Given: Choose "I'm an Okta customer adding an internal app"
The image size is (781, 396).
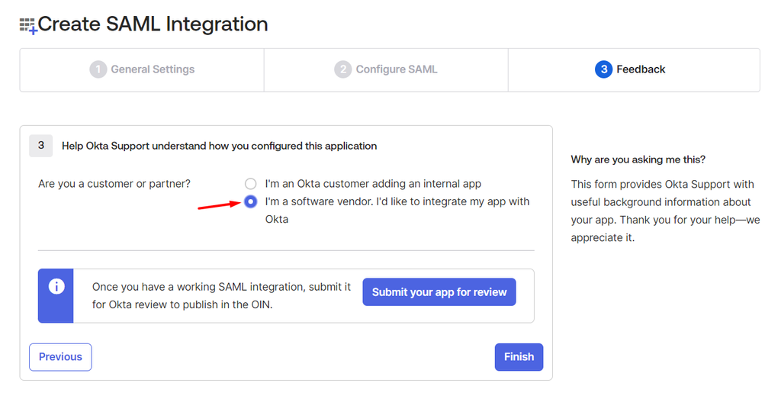Looking at the screenshot, I should click(x=250, y=184).
